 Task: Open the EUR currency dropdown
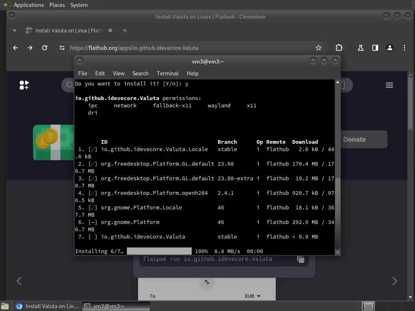coord(252,296)
